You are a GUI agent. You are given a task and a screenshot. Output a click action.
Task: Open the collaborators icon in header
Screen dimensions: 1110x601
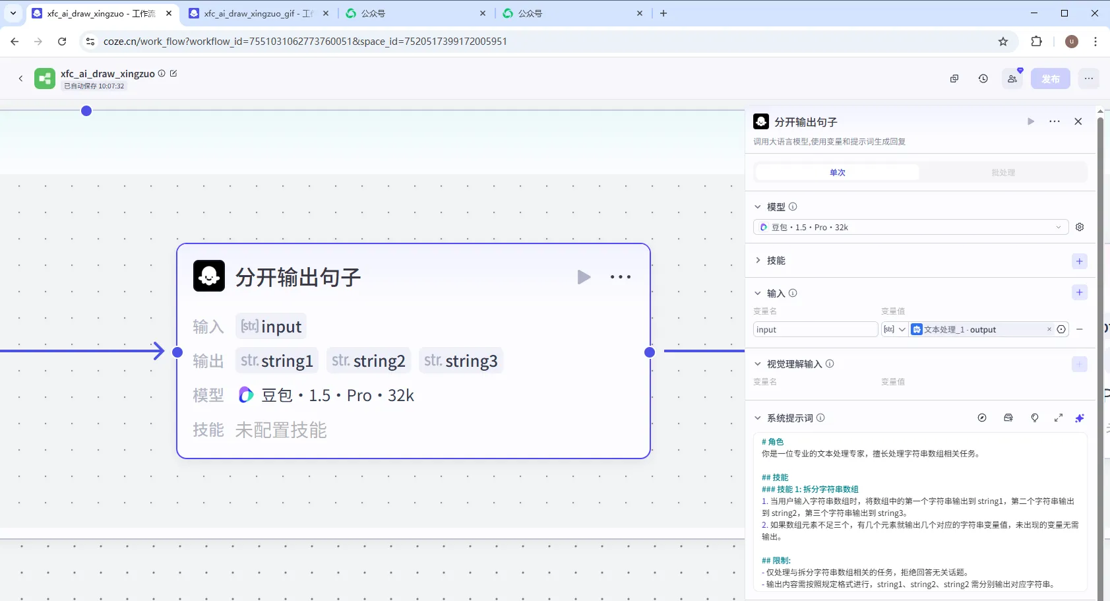pyautogui.click(x=1012, y=79)
